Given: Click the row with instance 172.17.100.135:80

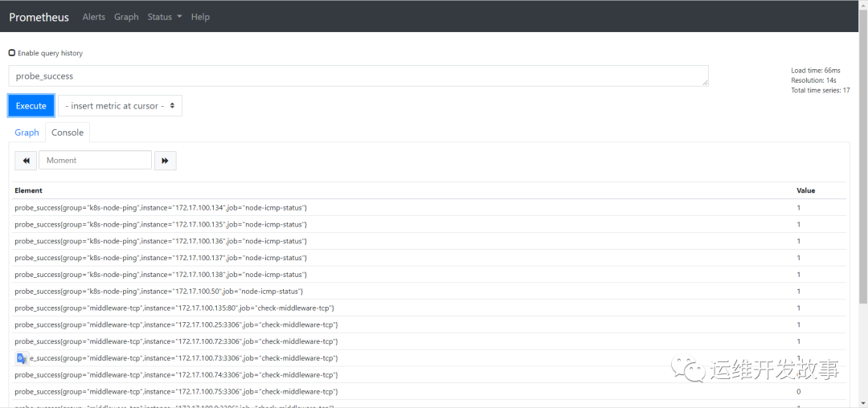Looking at the screenshot, I should (x=429, y=308).
